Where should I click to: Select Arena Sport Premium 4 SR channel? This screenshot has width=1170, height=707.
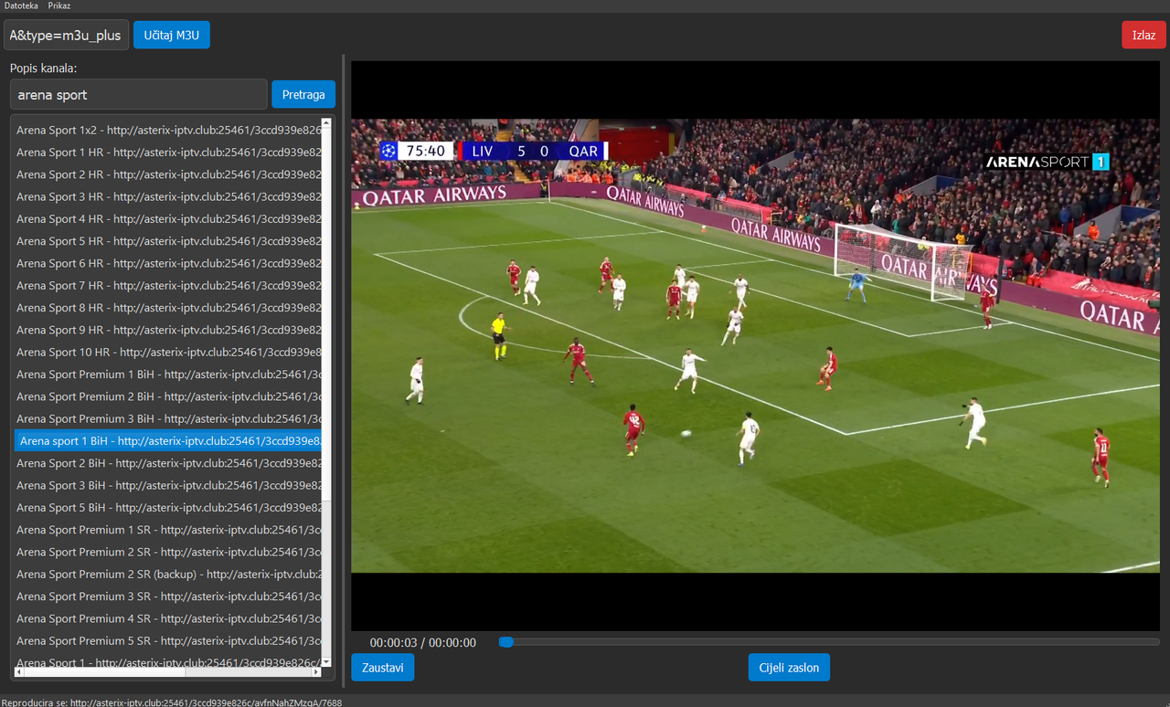pyautogui.click(x=168, y=618)
